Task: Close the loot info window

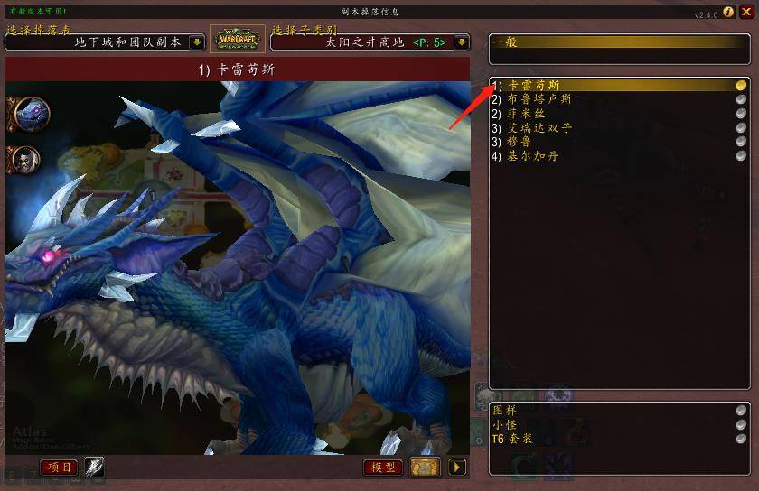Action: point(746,12)
